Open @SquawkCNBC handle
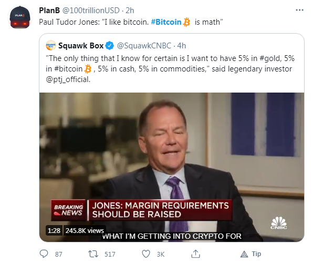This screenshot has width=312, height=264. [x=144, y=46]
